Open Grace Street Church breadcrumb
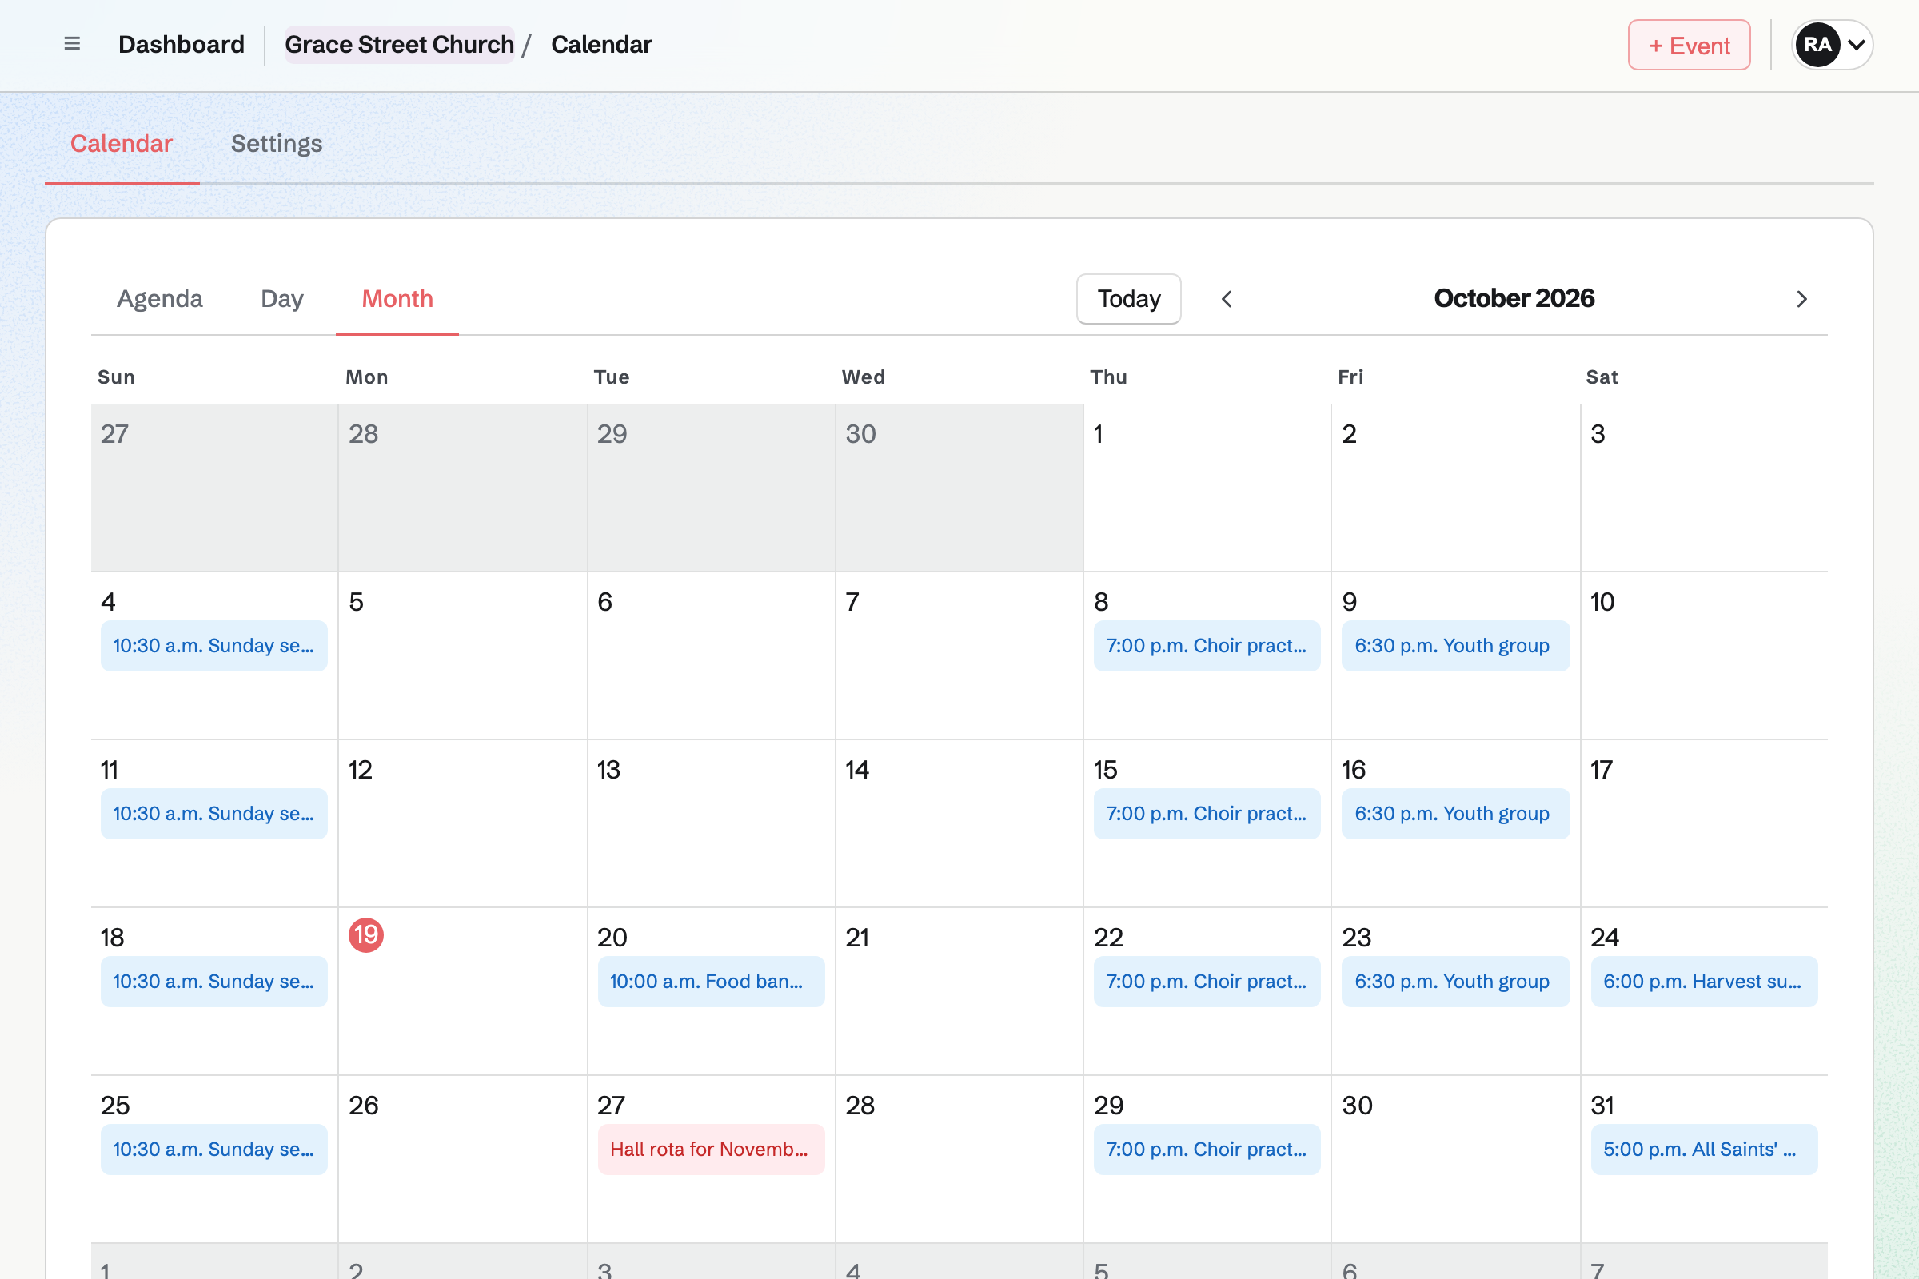The height and width of the screenshot is (1279, 1919). tap(399, 45)
